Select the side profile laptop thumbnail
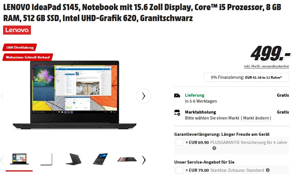Viewport: 293px width, 174px height. (46, 159)
